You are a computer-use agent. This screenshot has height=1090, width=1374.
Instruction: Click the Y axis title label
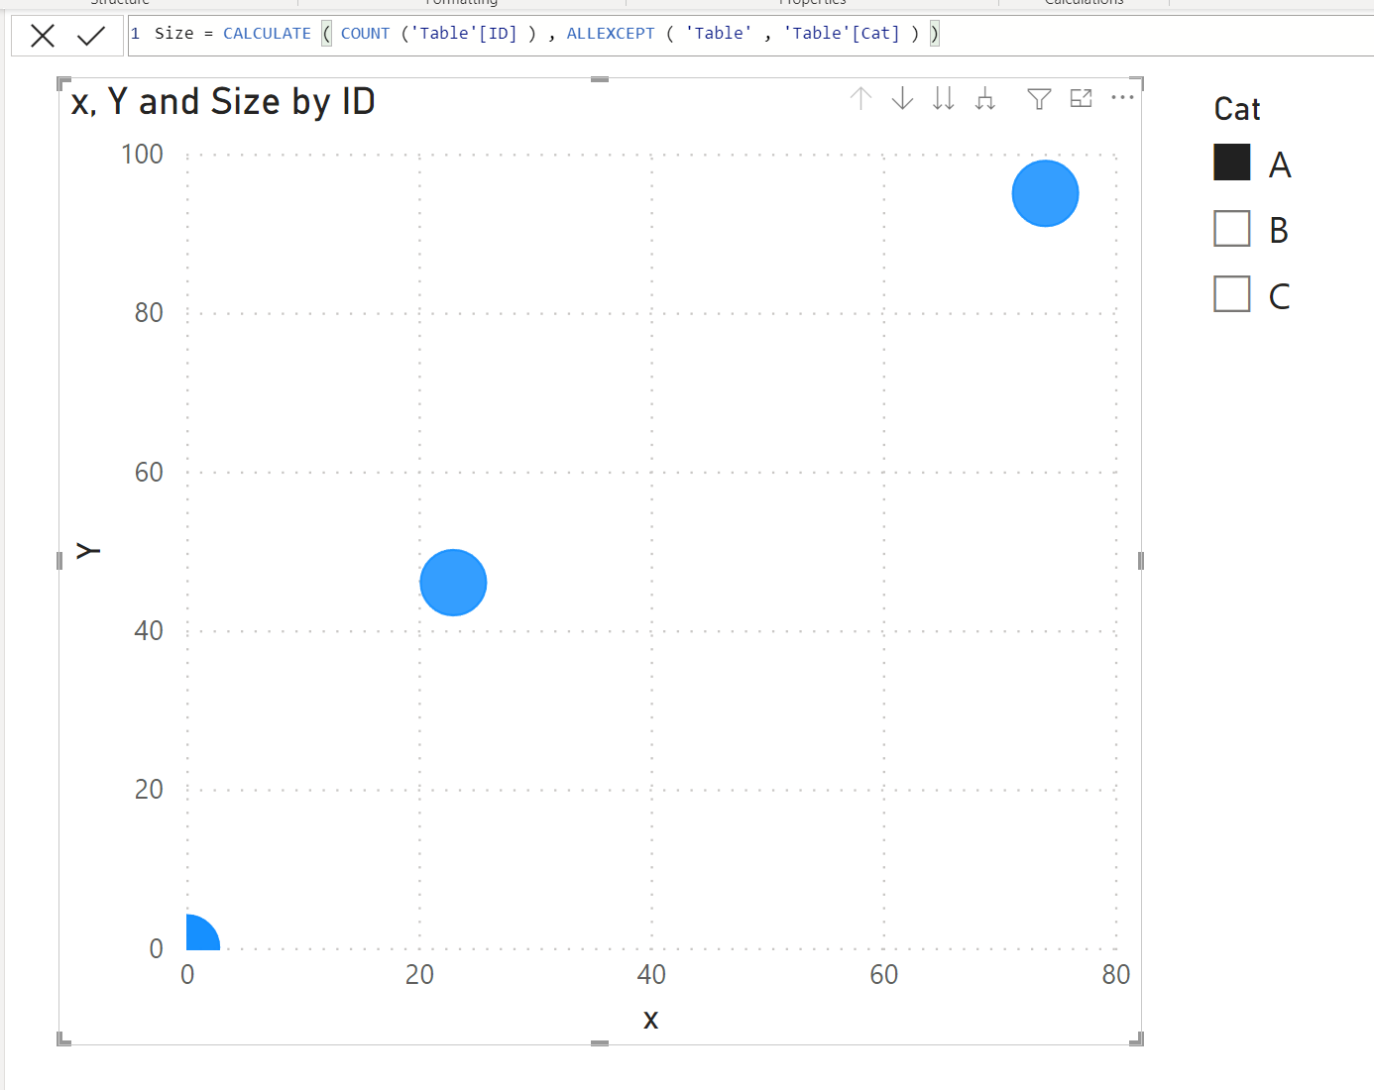pos(88,551)
